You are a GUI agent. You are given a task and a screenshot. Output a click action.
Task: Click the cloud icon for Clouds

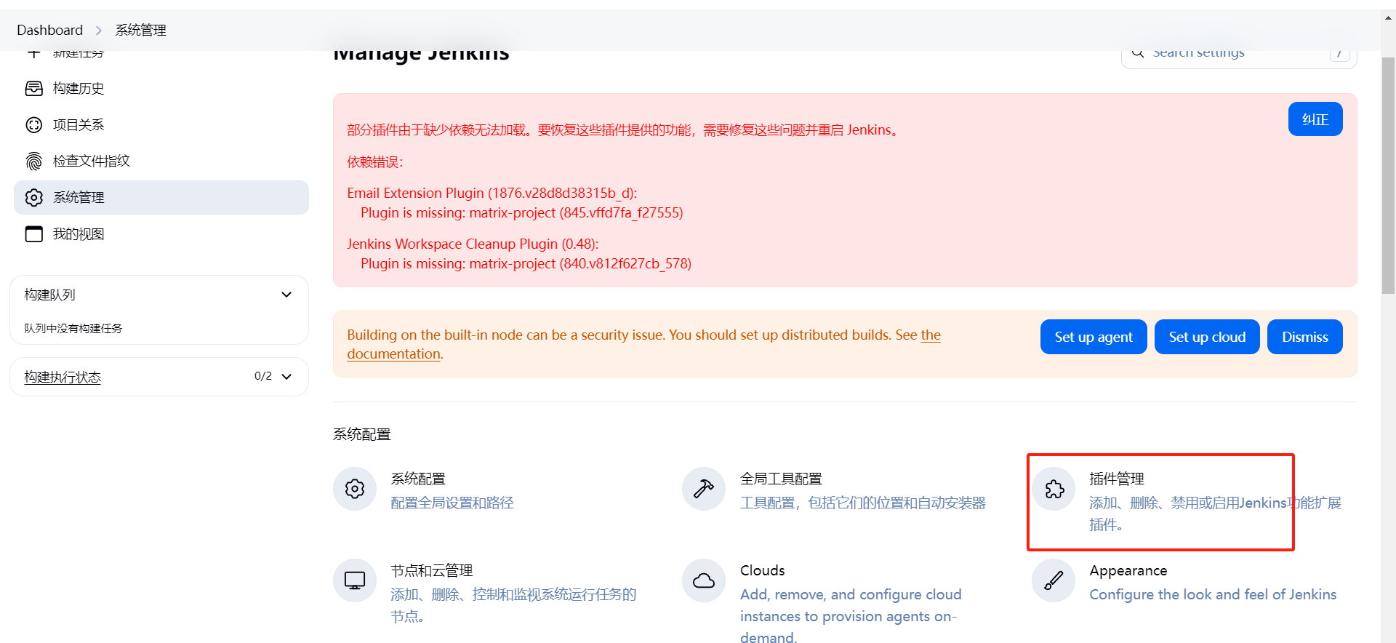point(704,580)
